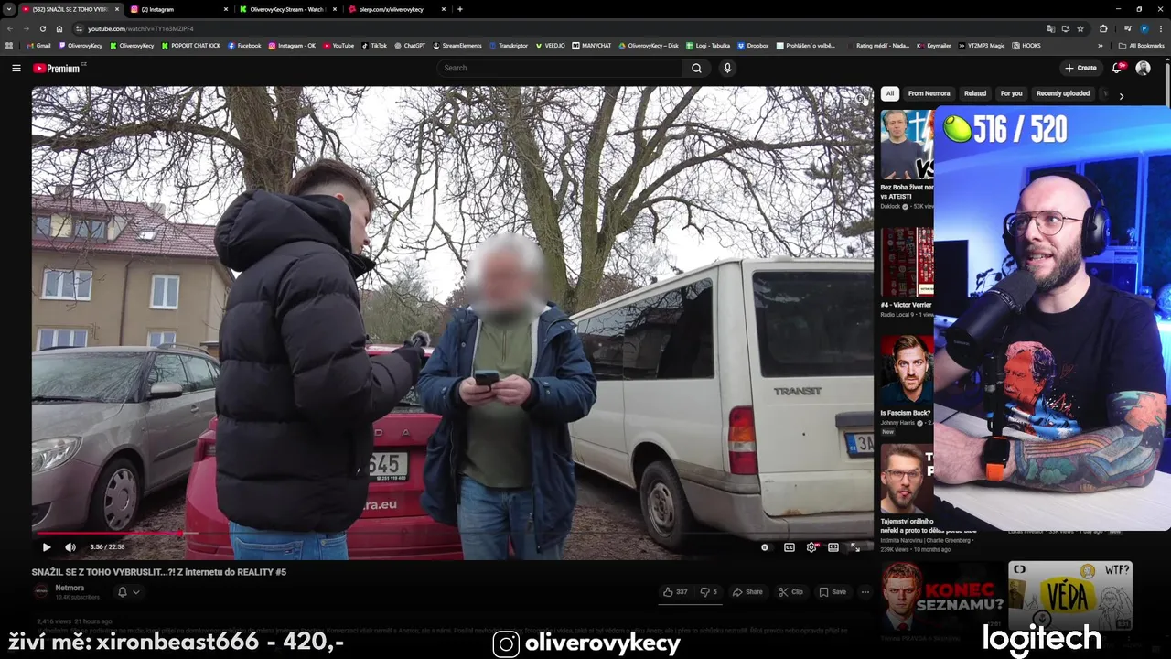Open the Keymailer bookmark

[934, 45]
